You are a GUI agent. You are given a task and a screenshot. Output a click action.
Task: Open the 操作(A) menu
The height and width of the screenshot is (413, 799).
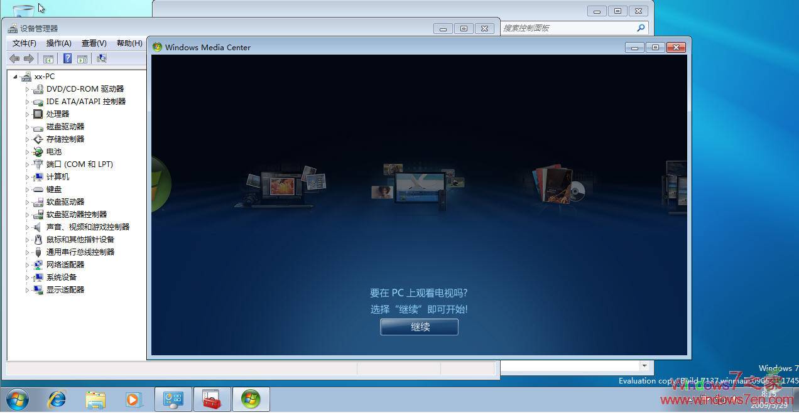point(58,43)
